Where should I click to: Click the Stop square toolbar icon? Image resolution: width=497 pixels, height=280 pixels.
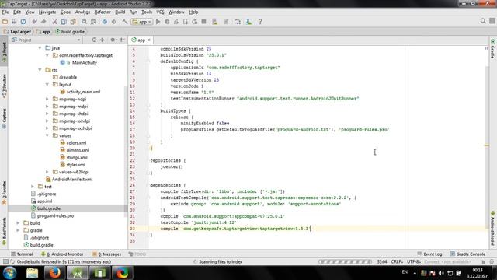203,22
